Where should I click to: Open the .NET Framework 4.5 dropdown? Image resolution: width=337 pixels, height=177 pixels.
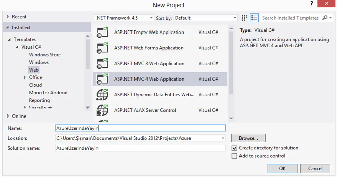124,18
